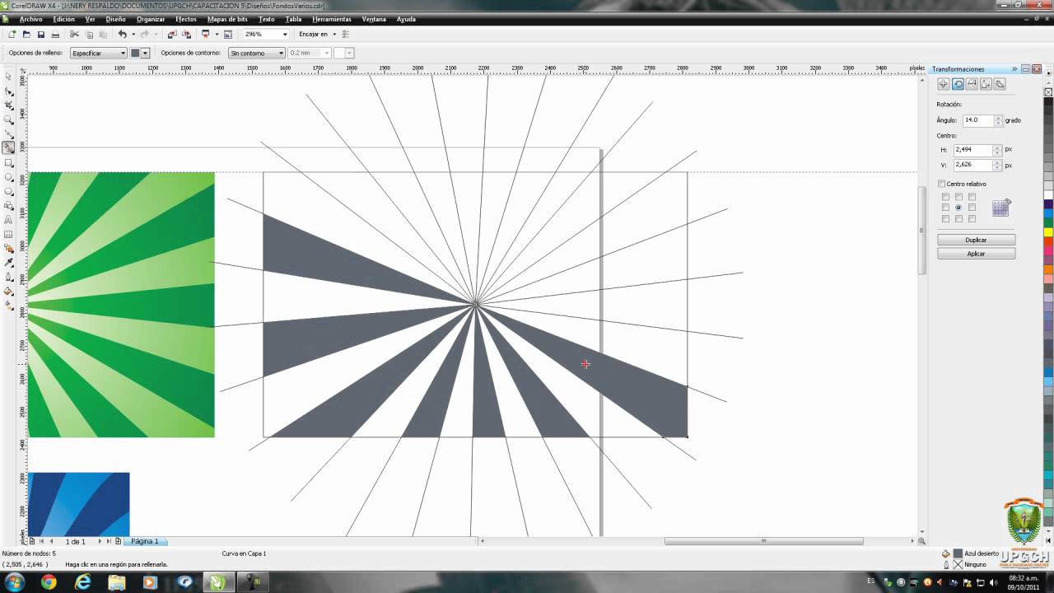Screen dimensions: 1054x593
Task: Open the zoom level dropdown showing 296%
Action: pos(285,35)
